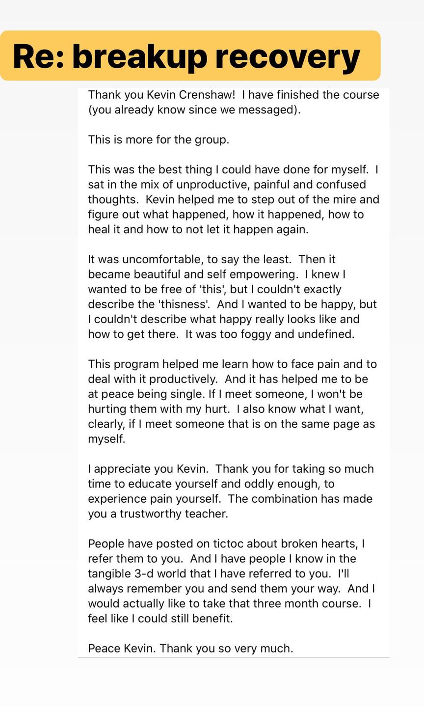Click the text "(you already know since we messaged)"
Viewport: 424px width, 707px height.
point(194,109)
